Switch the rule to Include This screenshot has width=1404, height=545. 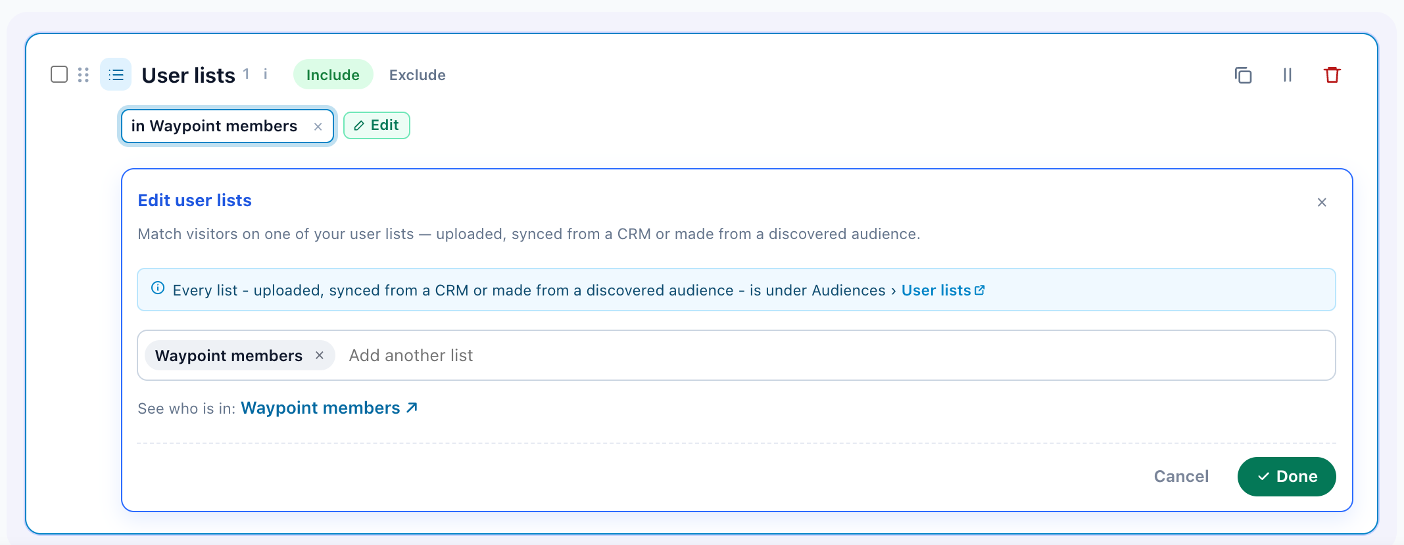click(x=333, y=75)
